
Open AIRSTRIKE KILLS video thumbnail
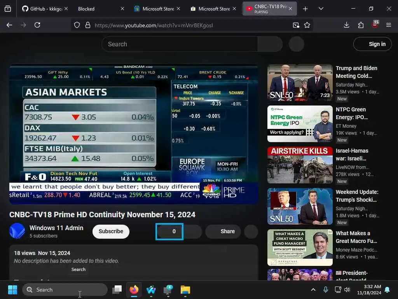(300, 165)
